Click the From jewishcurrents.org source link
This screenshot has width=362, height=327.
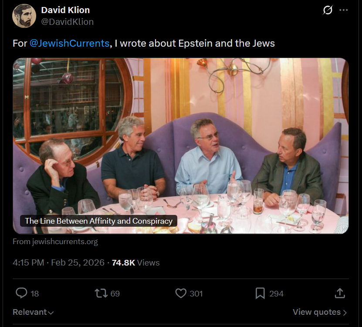(x=55, y=242)
